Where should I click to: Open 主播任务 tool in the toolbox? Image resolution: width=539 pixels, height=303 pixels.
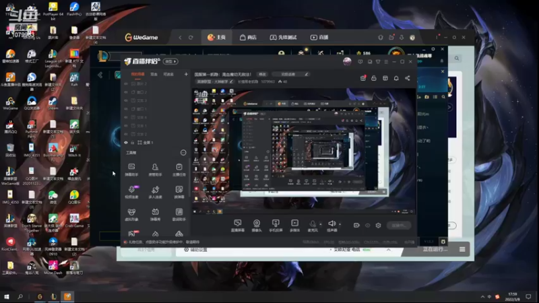tap(179, 170)
